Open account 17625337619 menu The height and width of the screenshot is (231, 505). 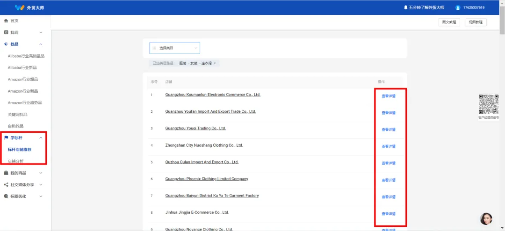(474, 7)
